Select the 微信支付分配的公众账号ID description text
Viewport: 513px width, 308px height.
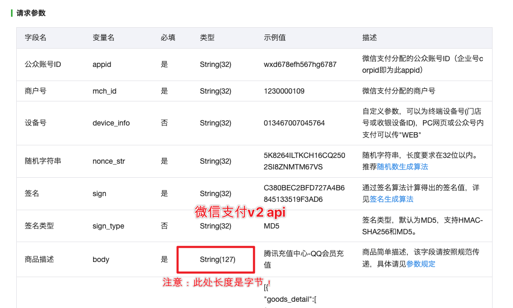(422, 64)
